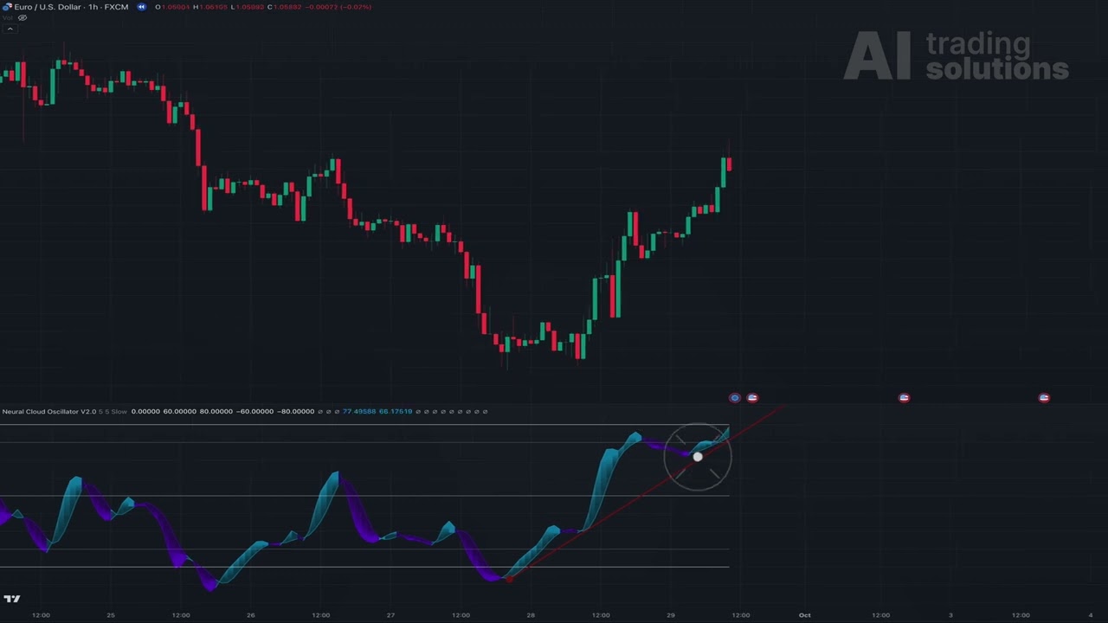Click the Euro / U.S. Dollar symbol title
The height and width of the screenshot is (623, 1108).
[x=71, y=7]
